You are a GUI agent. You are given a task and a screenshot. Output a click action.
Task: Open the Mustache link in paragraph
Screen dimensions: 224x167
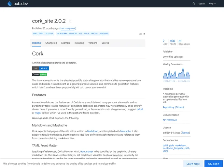click(x=125, y=131)
